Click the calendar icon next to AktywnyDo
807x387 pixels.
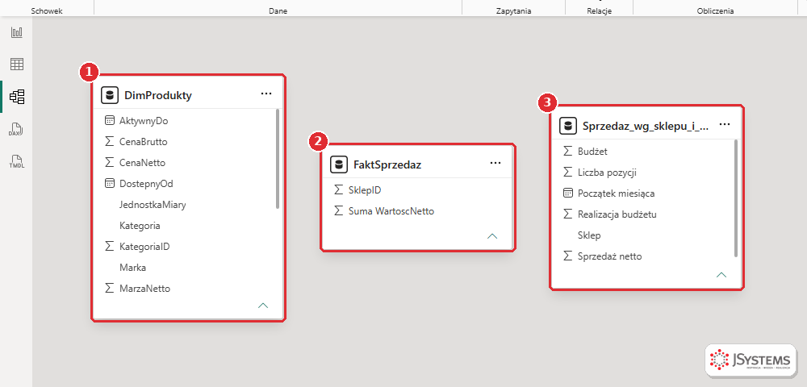pos(109,120)
